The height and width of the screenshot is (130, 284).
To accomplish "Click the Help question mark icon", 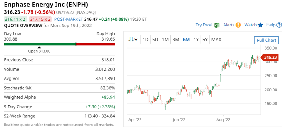I will pyautogui.click(x=279, y=25).
